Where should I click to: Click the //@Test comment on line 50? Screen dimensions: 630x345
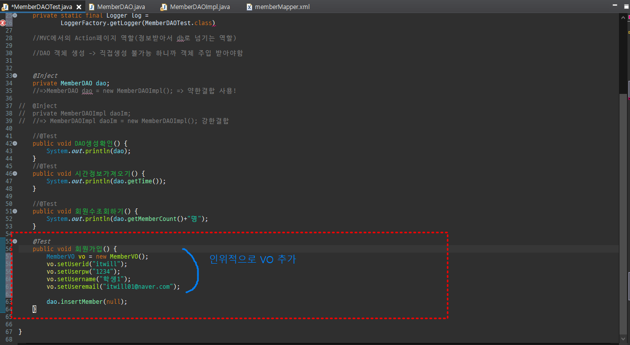[x=45, y=204]
